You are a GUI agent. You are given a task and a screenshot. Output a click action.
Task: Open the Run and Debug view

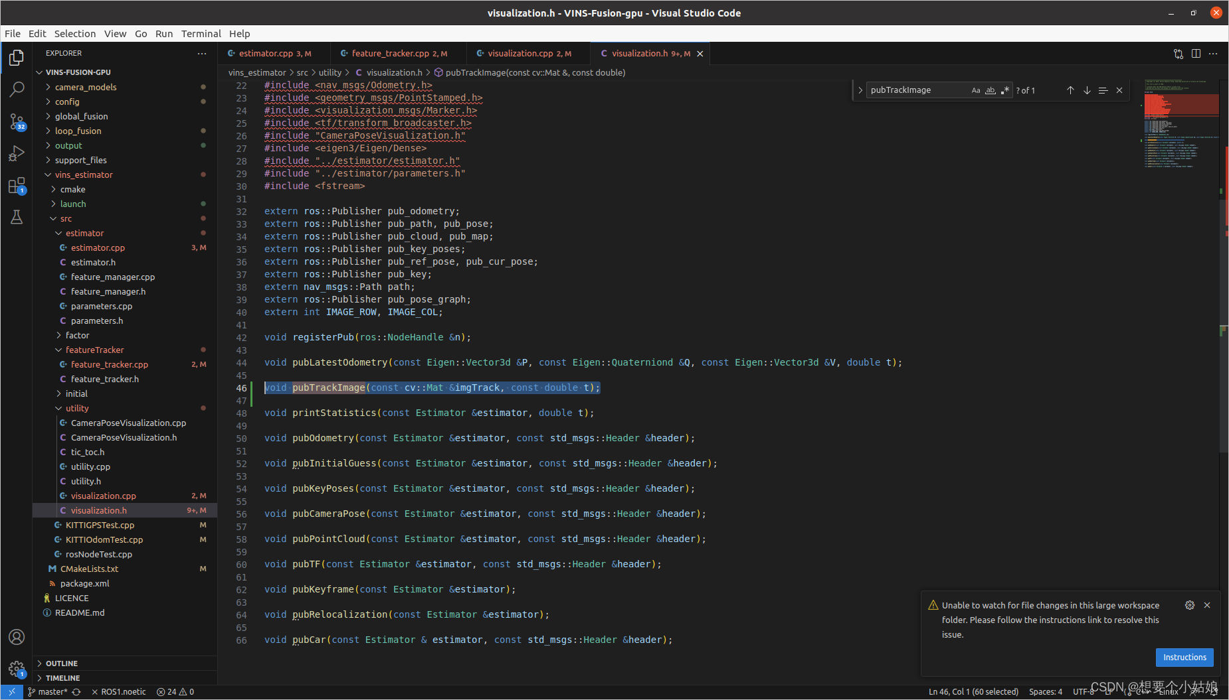pyautogui.click(x=17, y=153)
